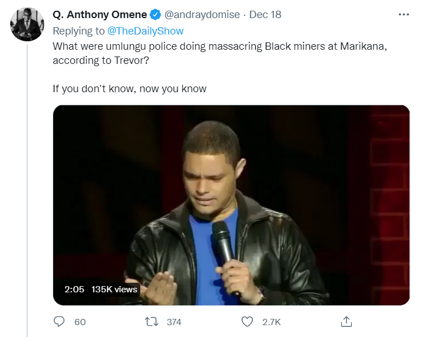
Task: Open the three-dot more options menu
Action: (403, 14)
